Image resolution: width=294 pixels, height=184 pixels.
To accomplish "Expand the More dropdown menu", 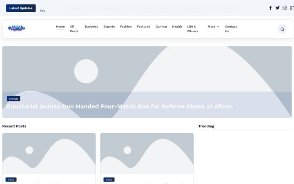I will pos(213,27).
